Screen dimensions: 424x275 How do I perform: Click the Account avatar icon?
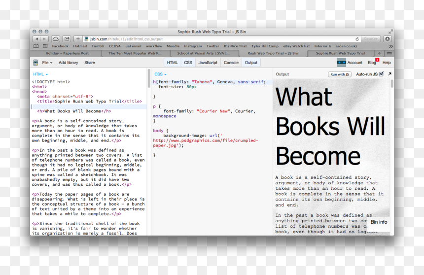pyautogui.click(x=342, y=63)
